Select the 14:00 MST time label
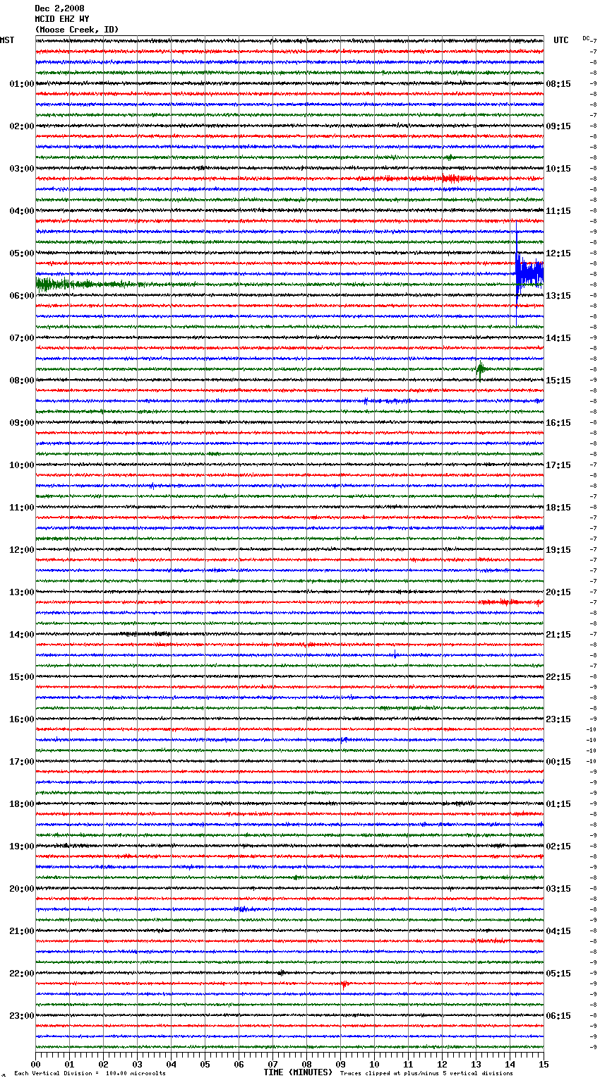The width and height of the screenshot is (600, 1083). pos(22,635)
